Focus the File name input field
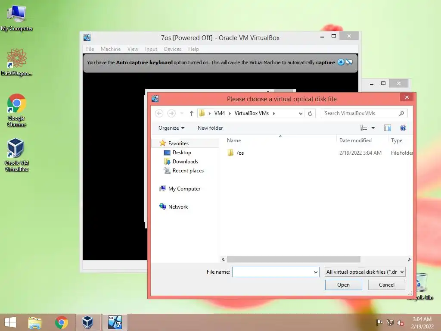 coord(273,272)
